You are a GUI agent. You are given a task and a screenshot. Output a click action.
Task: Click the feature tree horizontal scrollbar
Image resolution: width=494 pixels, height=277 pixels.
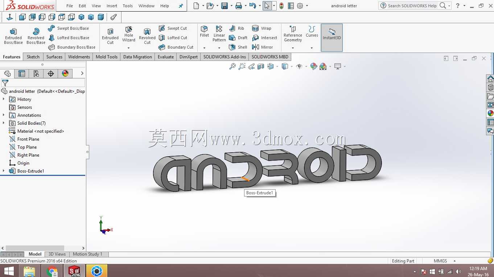click(x=35, y=248)
